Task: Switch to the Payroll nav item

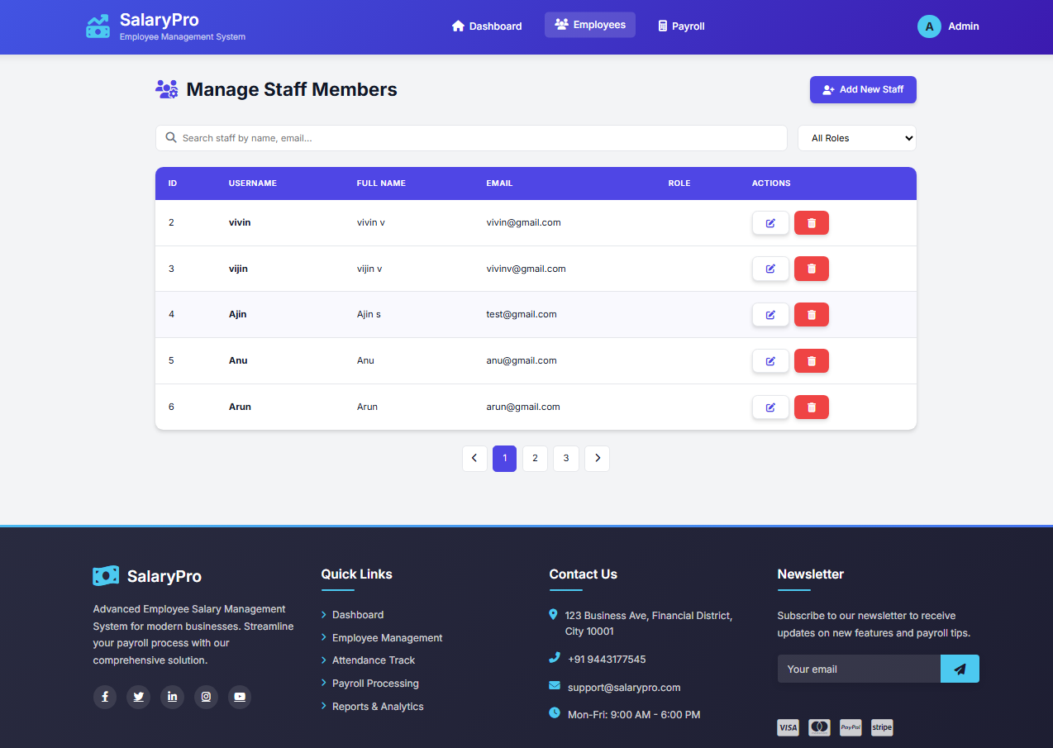Action: coord(681,26)
